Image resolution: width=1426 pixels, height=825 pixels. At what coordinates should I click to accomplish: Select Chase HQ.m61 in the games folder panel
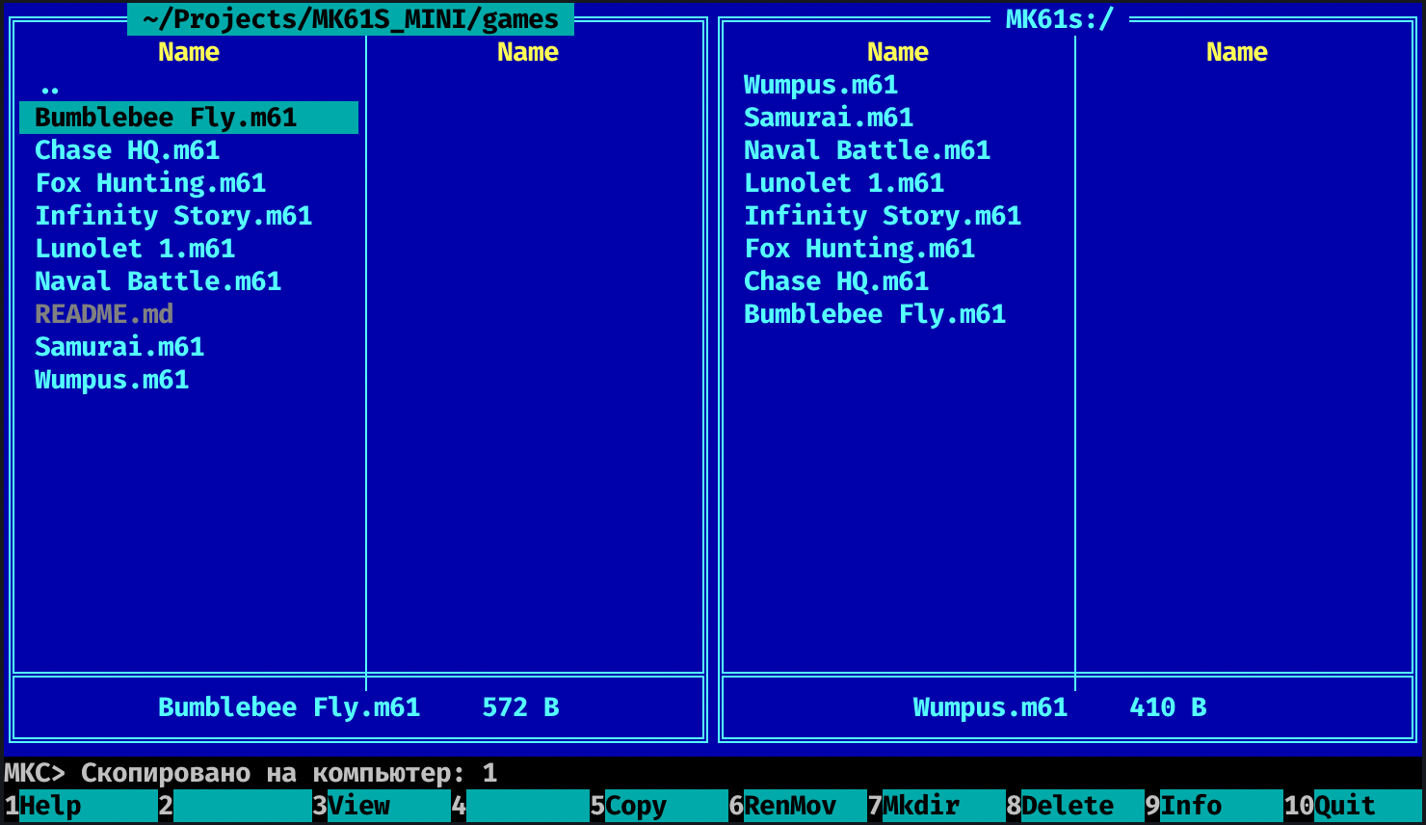coord(189,150)
